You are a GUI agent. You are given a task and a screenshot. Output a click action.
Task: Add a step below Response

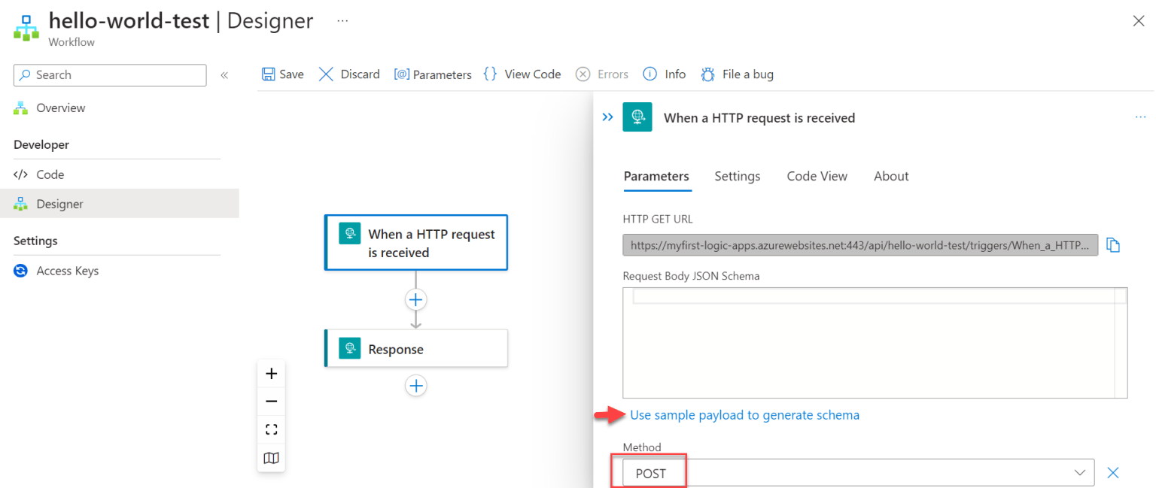pos(415,386)
